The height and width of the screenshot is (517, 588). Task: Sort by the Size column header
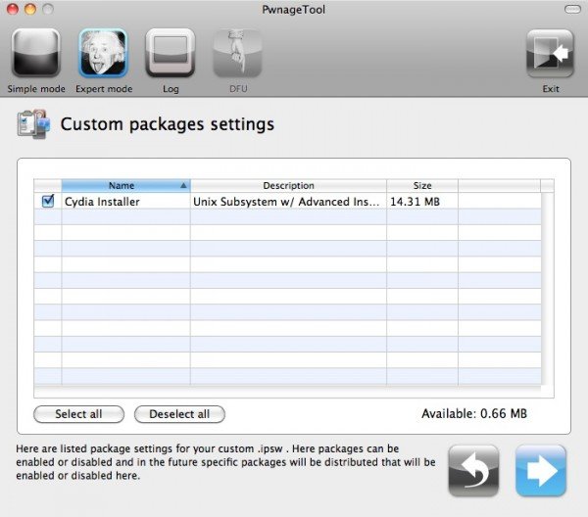pos(422,185)
